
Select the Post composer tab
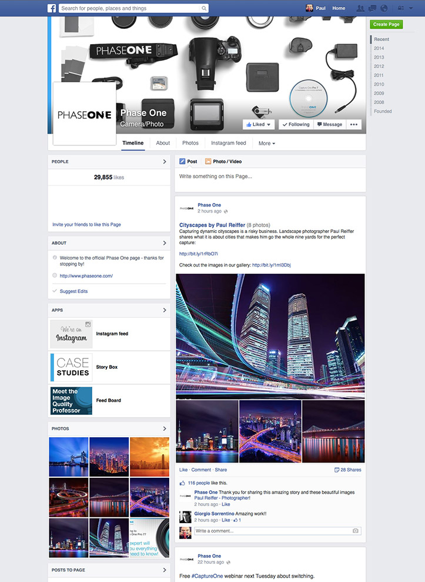[188, 161]
